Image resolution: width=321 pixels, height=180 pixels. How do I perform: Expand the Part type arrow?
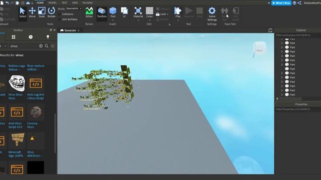tap(113, 20)
